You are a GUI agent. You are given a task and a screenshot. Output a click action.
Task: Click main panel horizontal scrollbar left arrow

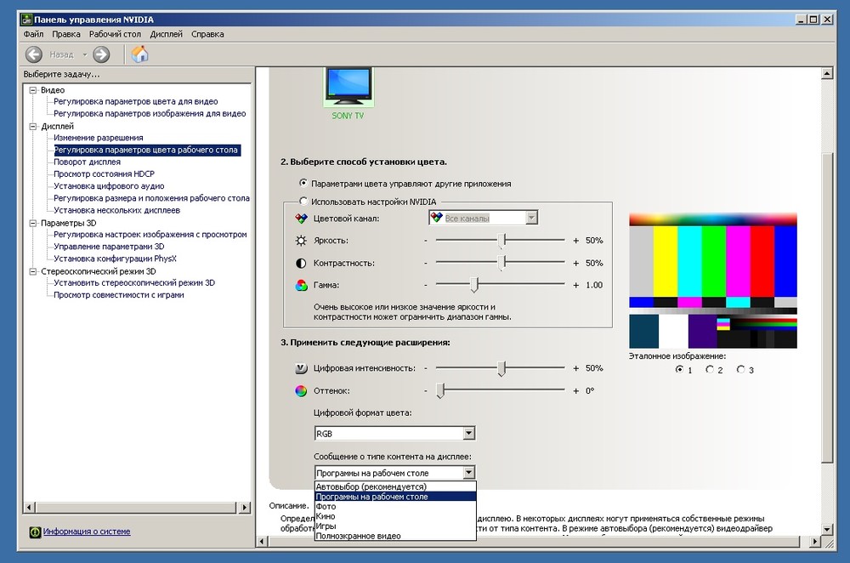coord(262,541)
